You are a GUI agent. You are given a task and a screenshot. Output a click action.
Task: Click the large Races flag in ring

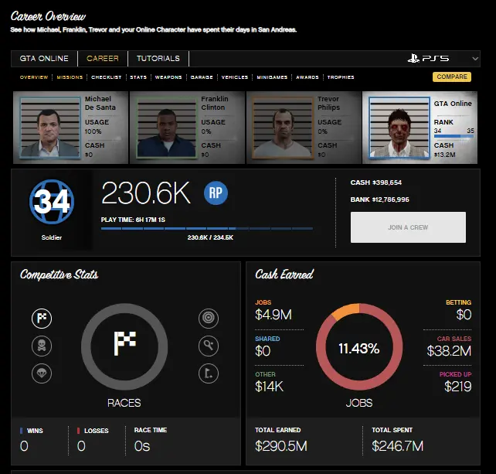coord(124,343)
